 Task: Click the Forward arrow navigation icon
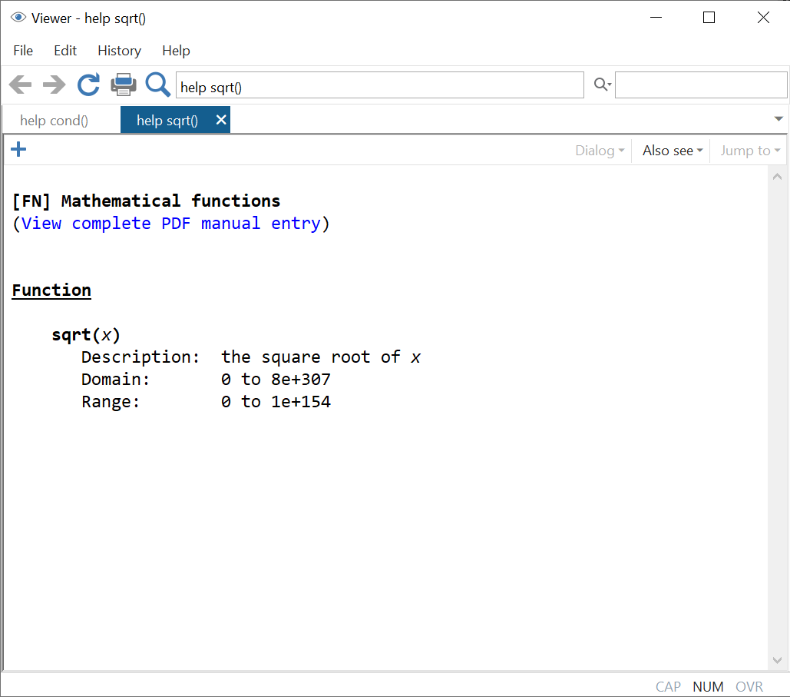[54, 85]
